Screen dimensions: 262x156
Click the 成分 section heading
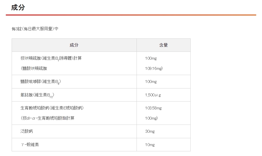coord(18,8)
